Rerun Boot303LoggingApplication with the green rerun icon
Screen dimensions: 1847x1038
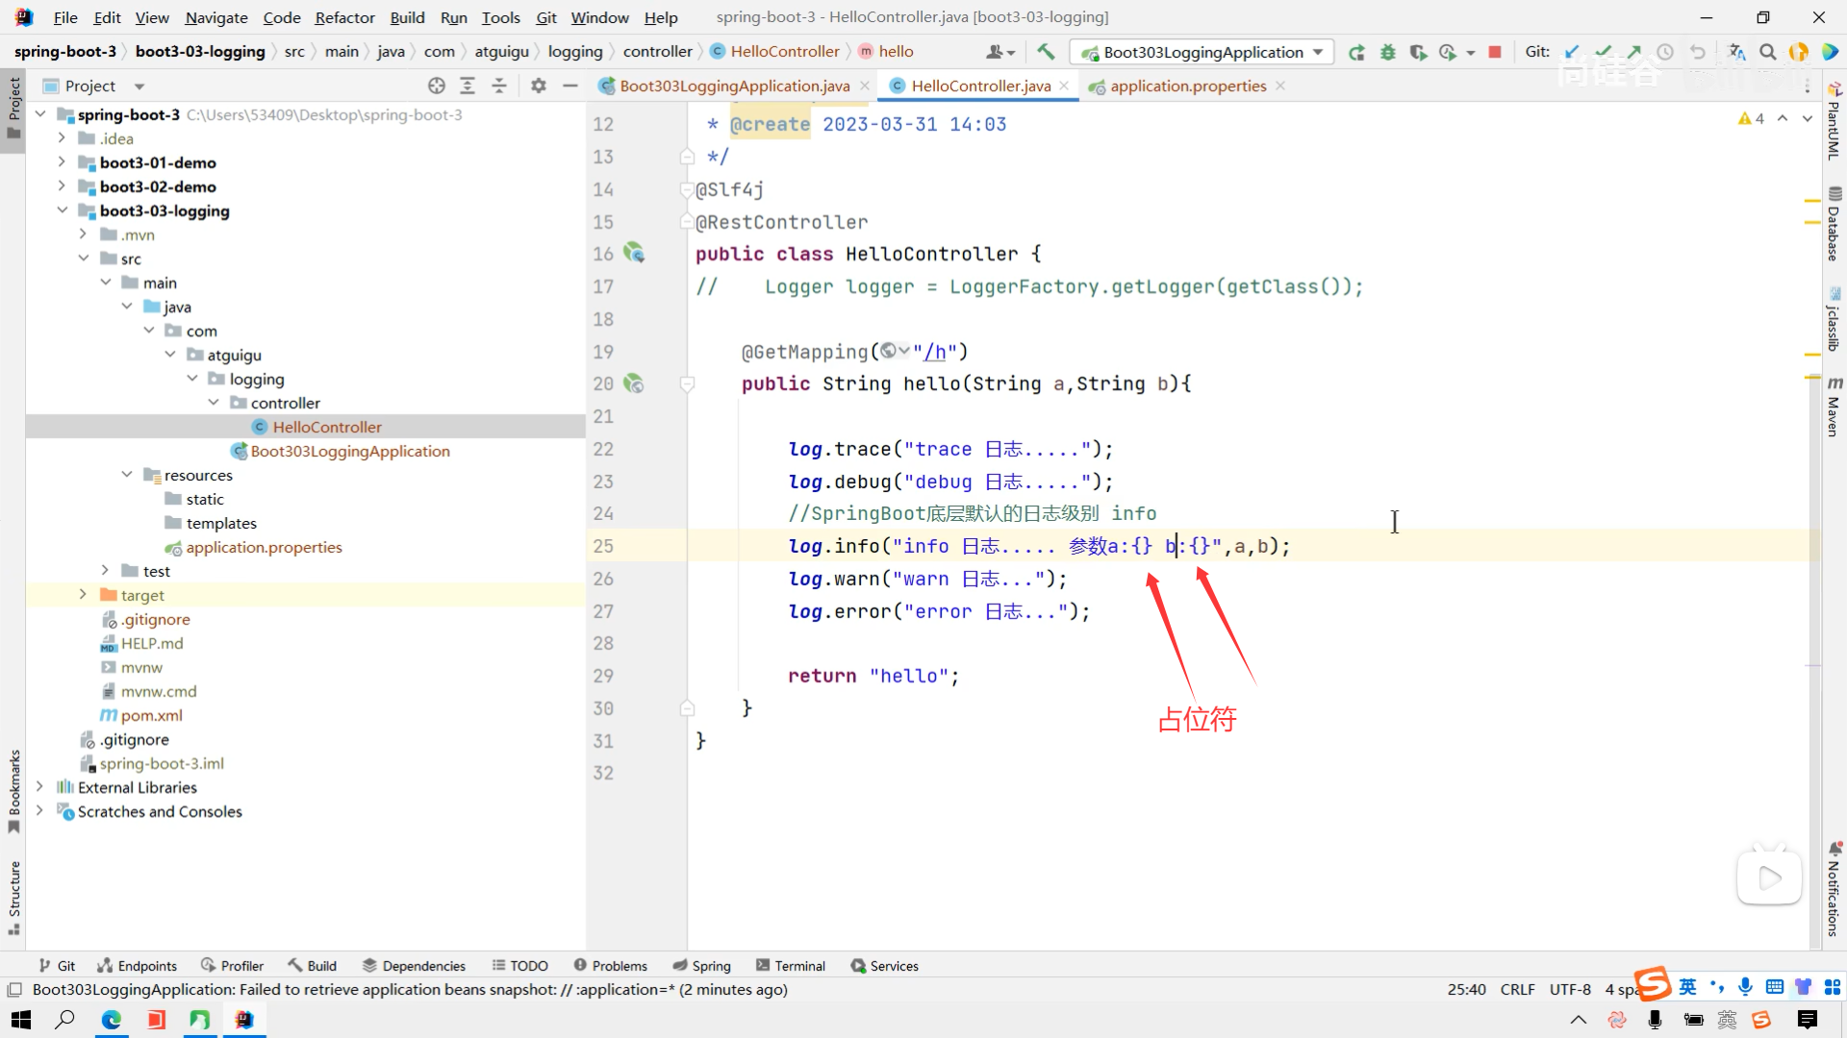tap(1356, 52)
